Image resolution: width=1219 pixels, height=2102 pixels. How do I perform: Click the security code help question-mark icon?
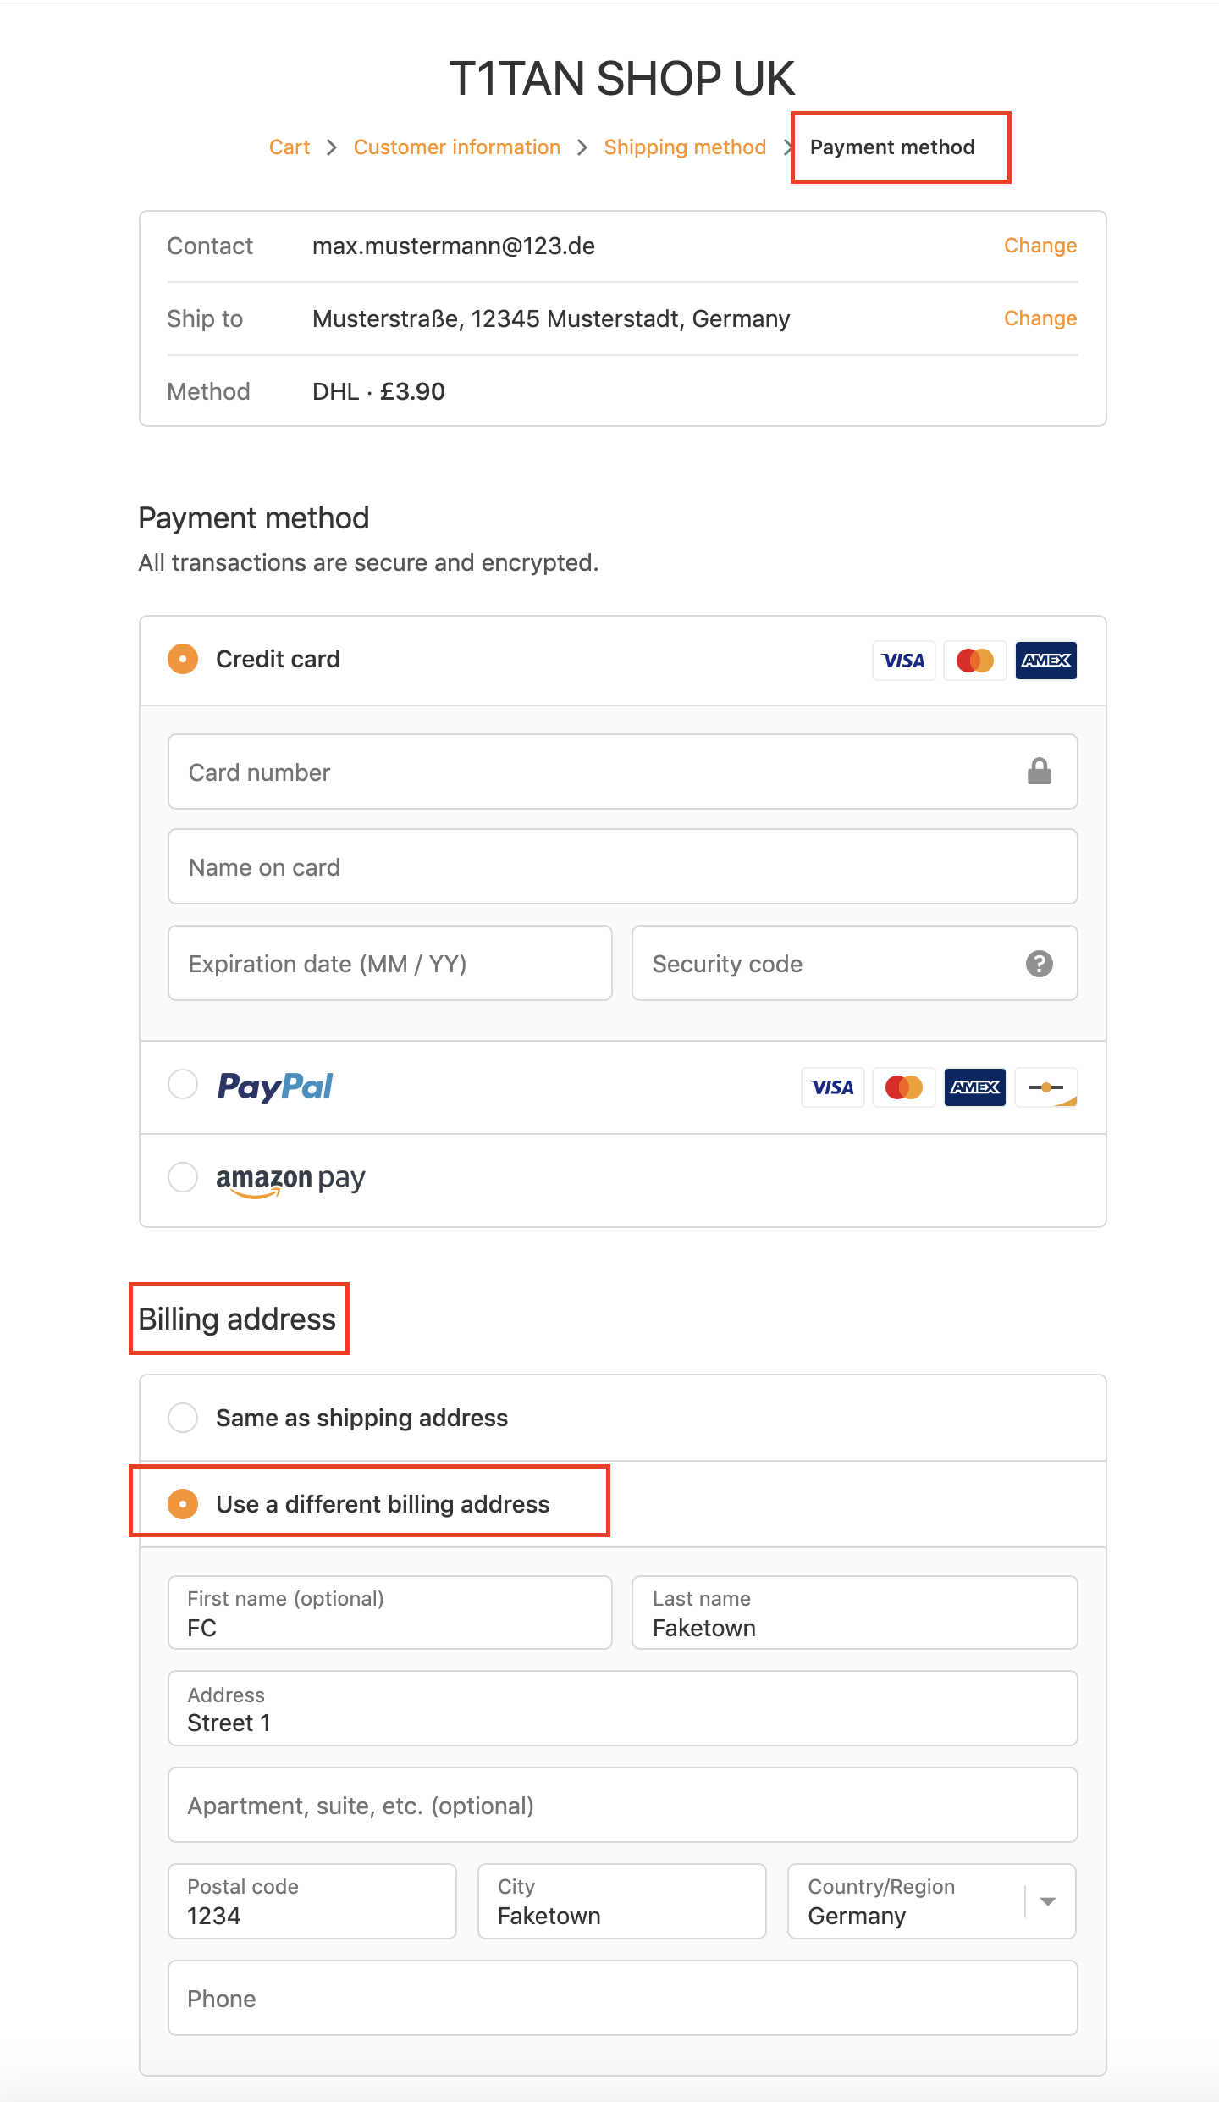coord(1039,964)
